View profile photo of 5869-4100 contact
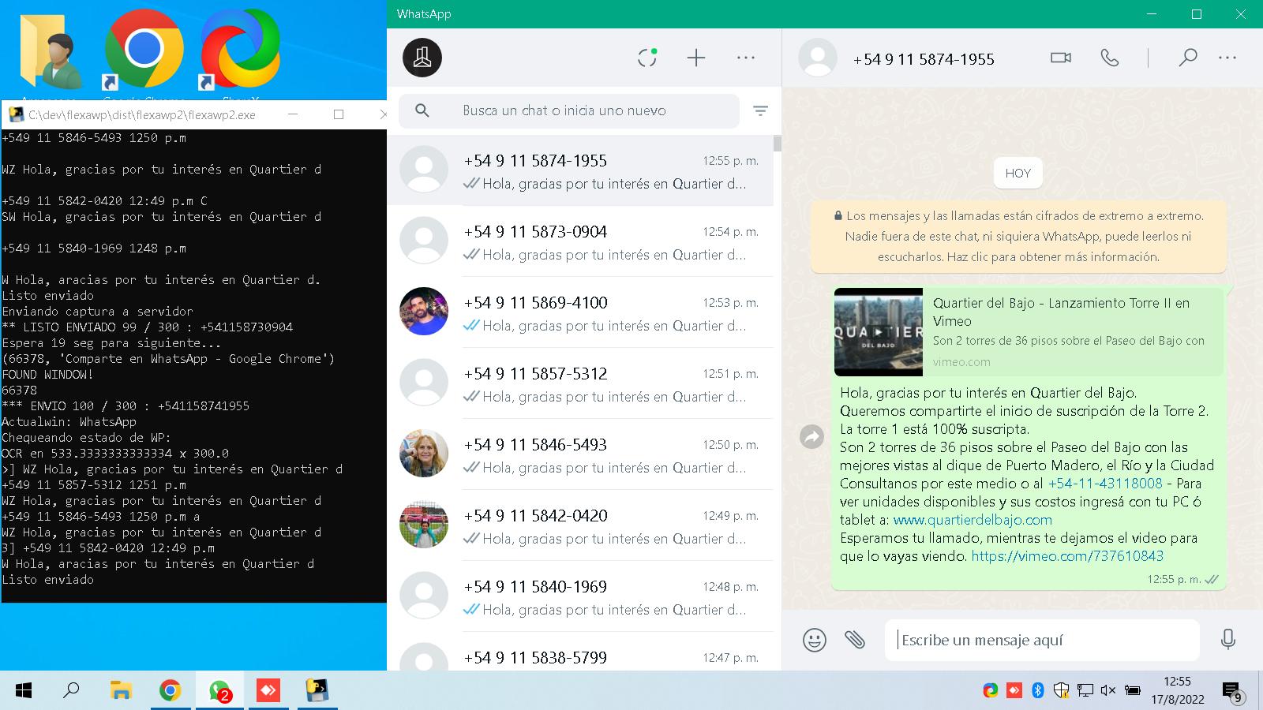1263x710 pixels. click(x=424, y=312)
